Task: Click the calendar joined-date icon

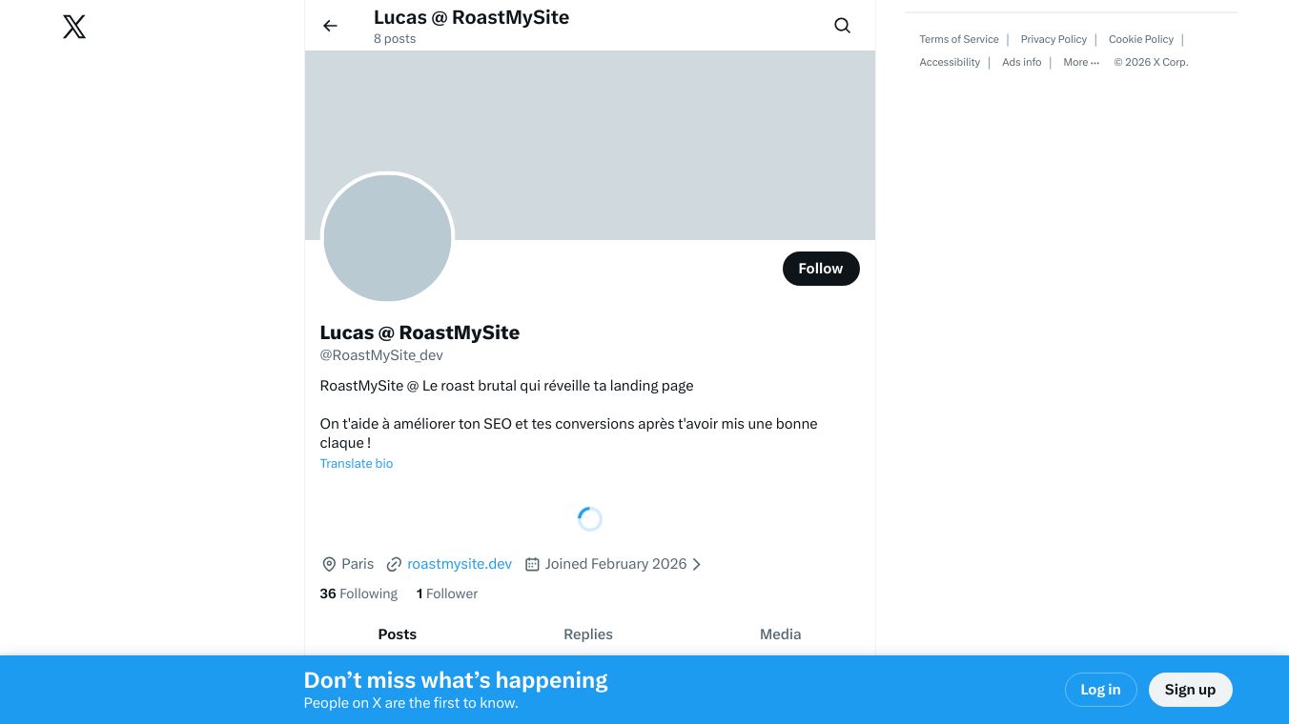Action: point(532,564)
